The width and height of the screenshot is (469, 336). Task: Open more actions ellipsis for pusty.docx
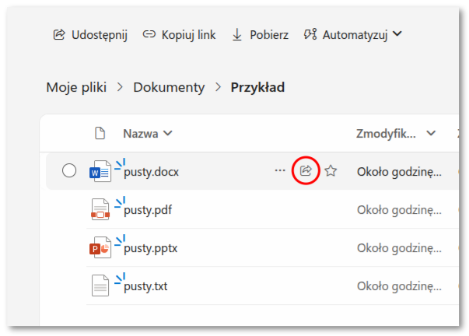[x=280, y=171]
